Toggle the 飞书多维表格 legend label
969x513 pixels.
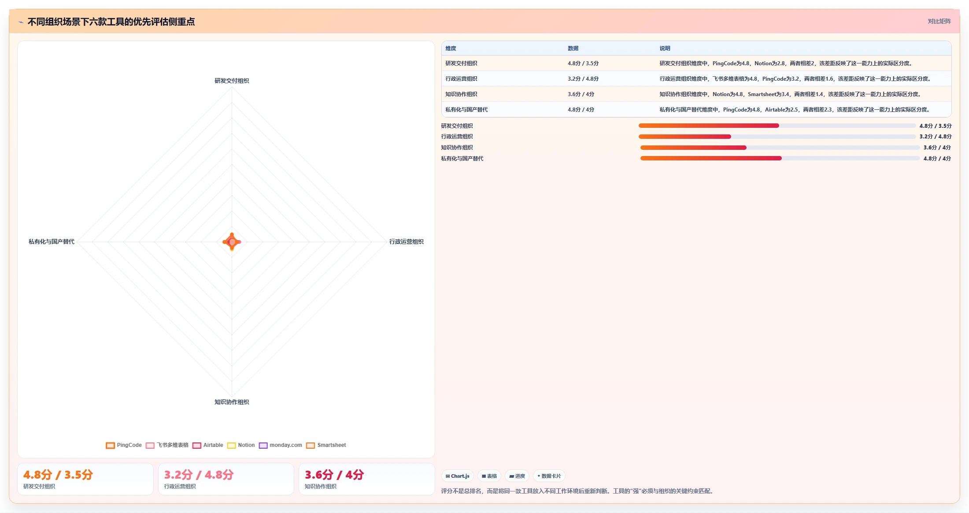[x=173, y=445]
